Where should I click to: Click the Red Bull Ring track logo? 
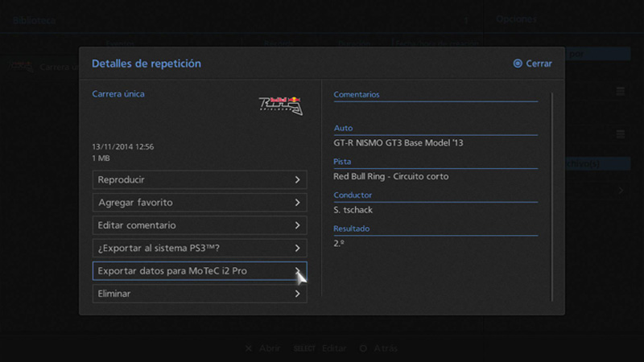[x=281, y=105]
